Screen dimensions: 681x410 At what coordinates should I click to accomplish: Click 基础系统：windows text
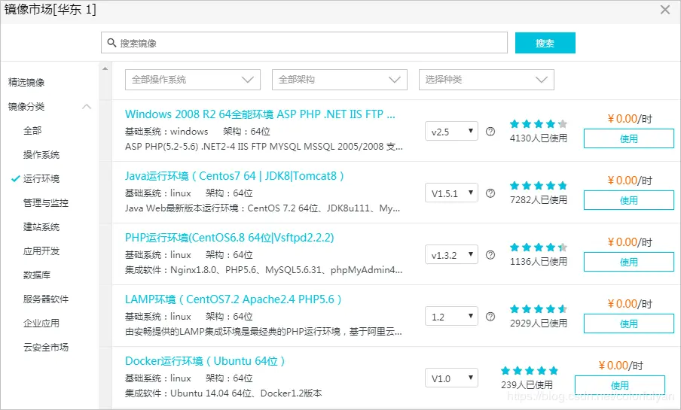[x=166, y=132]
